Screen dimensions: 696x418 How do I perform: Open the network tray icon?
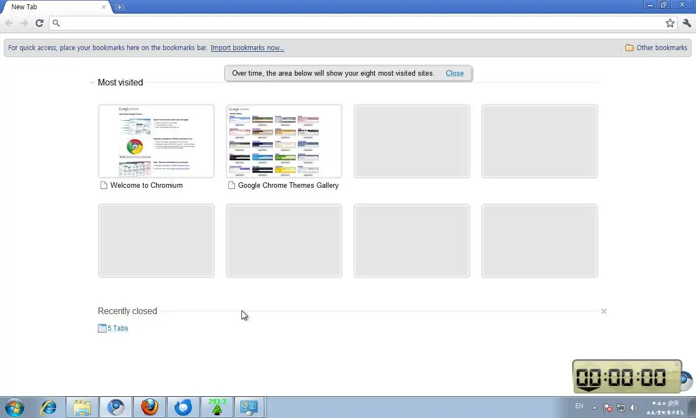pos(621,408)
